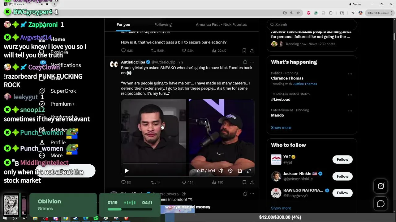Screen dimensions: 396x222
Task: Play the AutisticClips video
Action: [127, 171]
